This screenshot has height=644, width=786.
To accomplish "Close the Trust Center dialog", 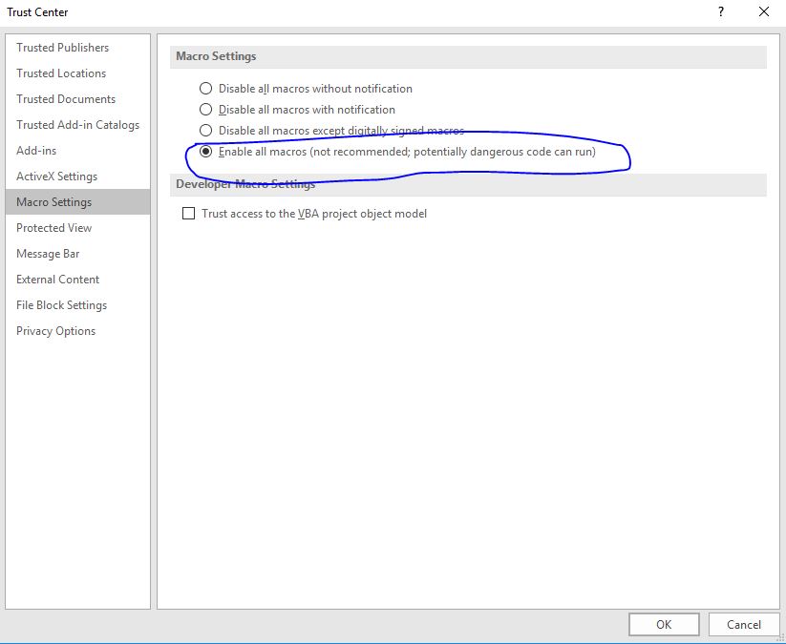I will pyautogui.click(x=764, y=12).
